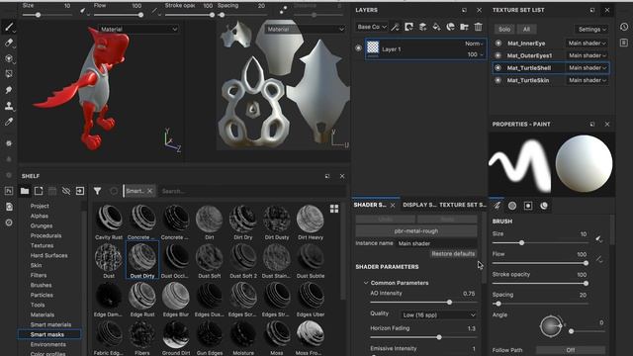Open Quality Low (16 spp) dropdown
Image resolution: width=633 pixels, height=356 pixels.
click(438, 314)
